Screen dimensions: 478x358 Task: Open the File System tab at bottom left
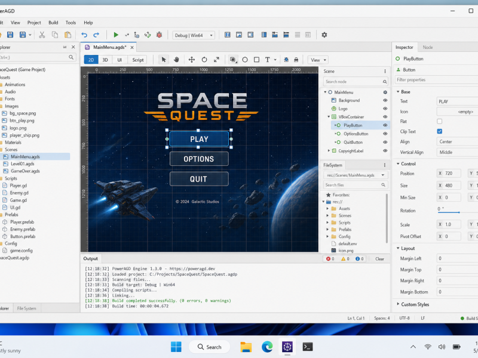click(26, 308)
